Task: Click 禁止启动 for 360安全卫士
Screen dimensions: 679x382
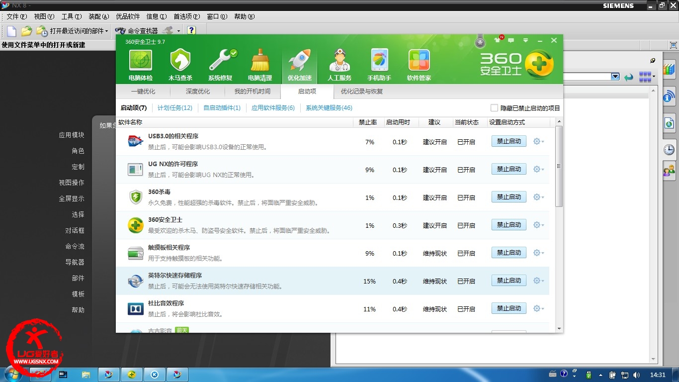Action: point(509,225)
